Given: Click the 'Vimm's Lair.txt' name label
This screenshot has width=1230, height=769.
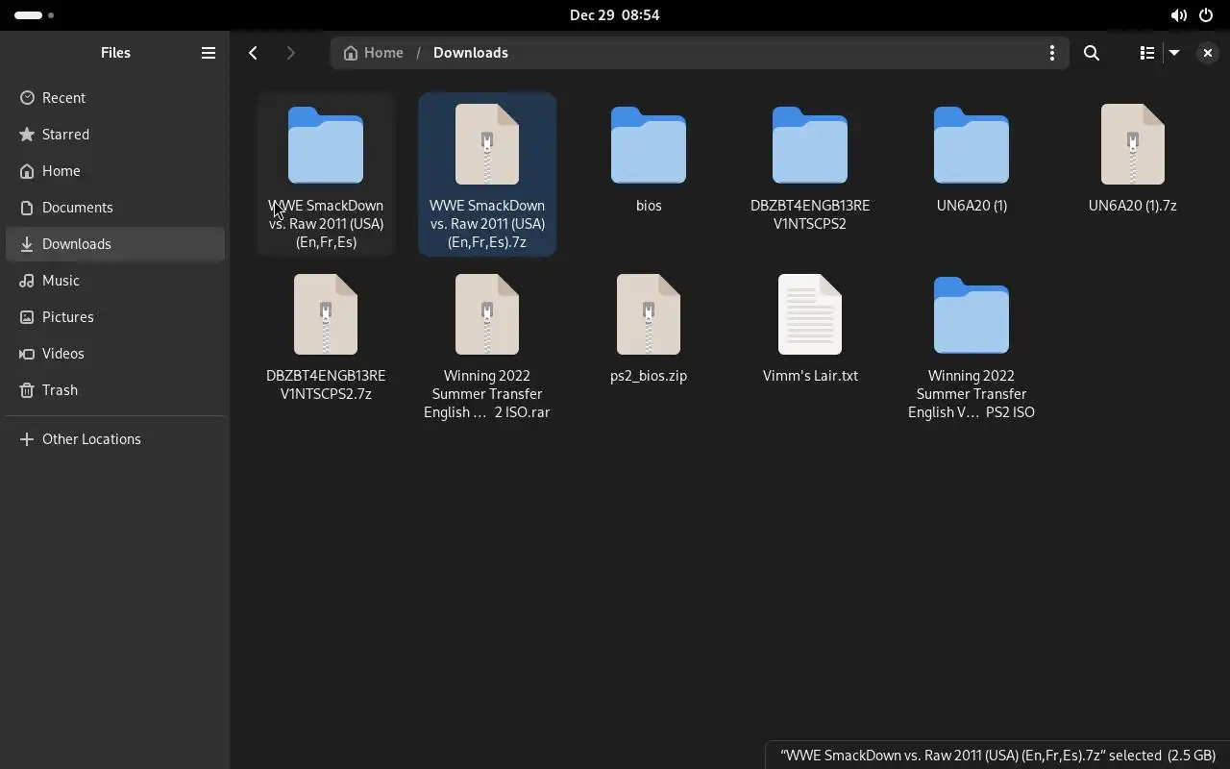Looking at the screenshot, I should tap(810, 376).
